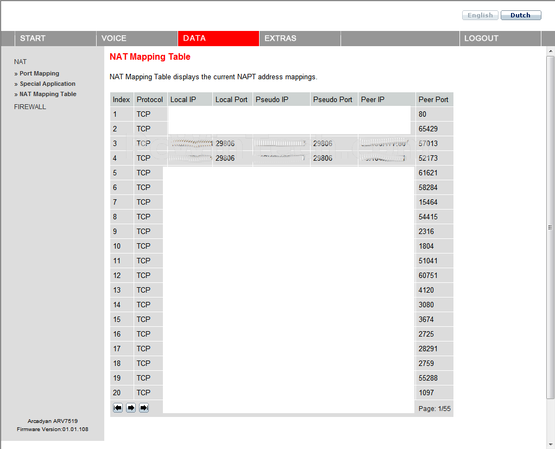
Task: Click TCP protocol cell in row 12
Action: coord(148,275)
